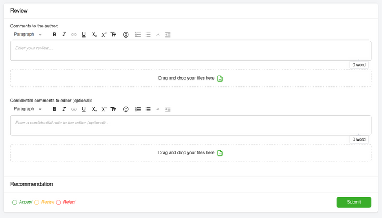Open Paragraph dropdown for author comments
Screen dimensions: 382x218
[x=27, y=35]
